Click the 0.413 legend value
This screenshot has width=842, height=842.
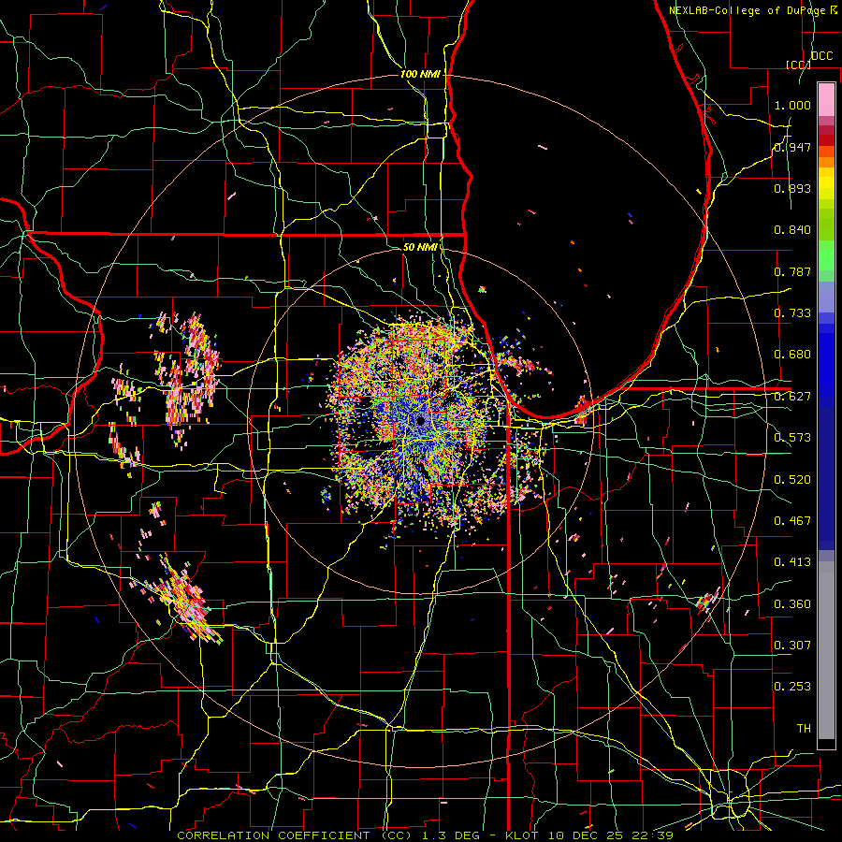[792, 562]
